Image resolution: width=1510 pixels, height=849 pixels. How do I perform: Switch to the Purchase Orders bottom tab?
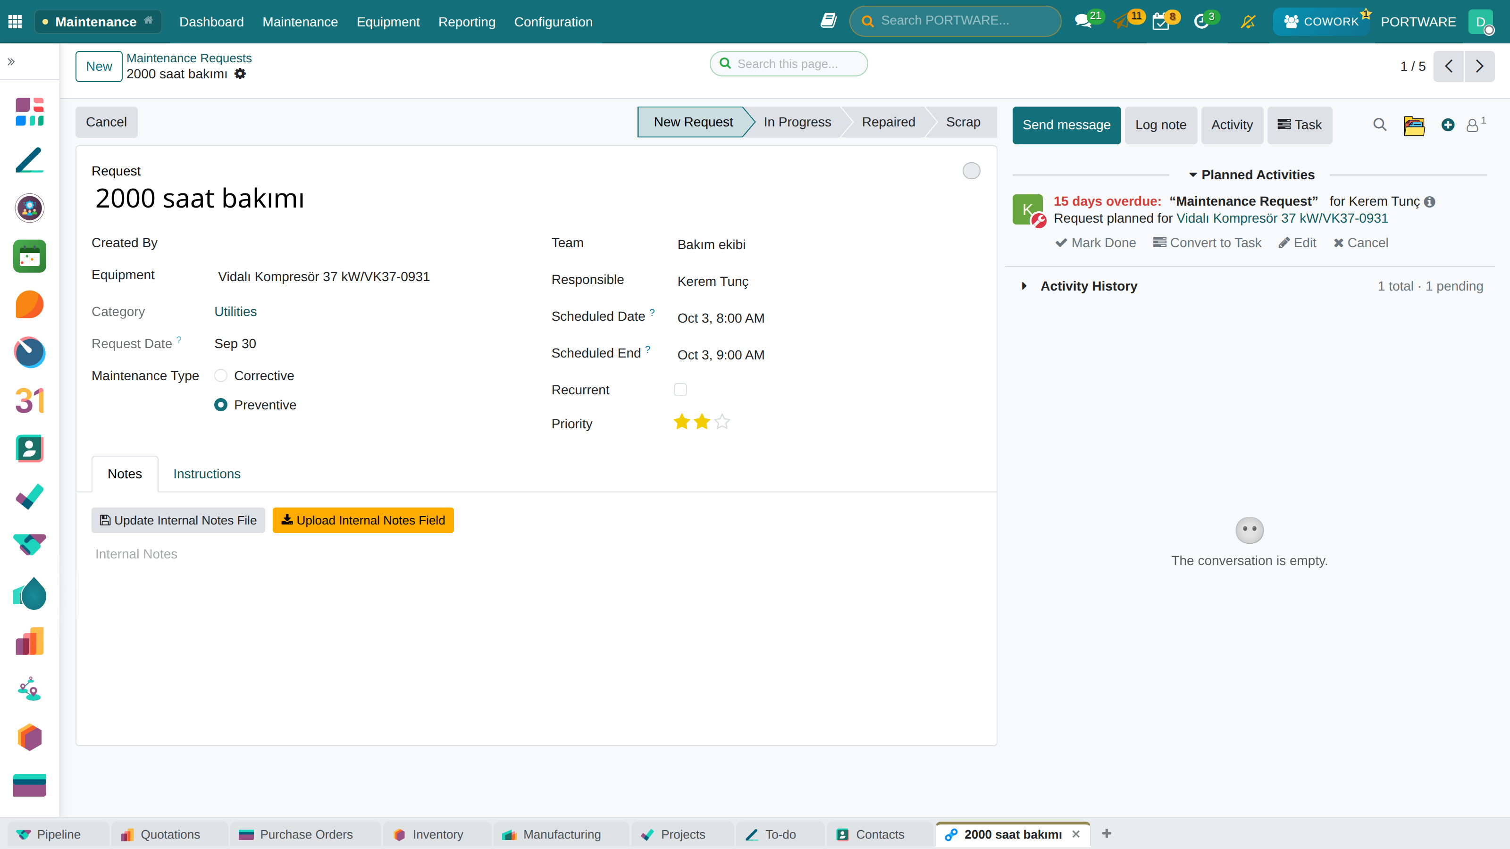[x=305, y=834]
